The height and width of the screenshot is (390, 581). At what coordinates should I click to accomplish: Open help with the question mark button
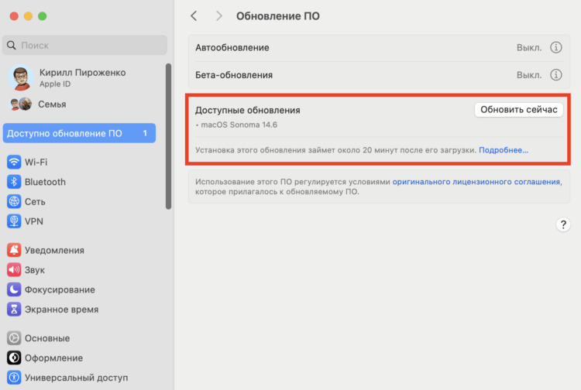coord(563,224)
